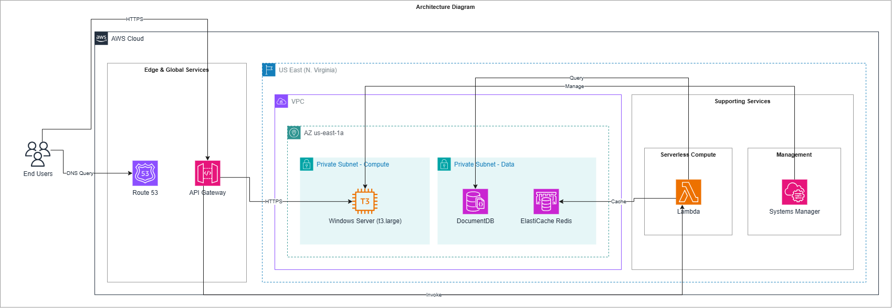Viewport: 892px width, 308px height.
Task: Select the API Gateway icon
Action: [x=208, y=173]
